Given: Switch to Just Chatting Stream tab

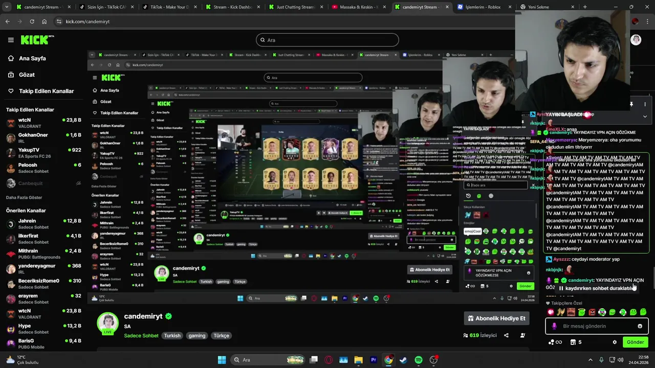Looking at the screenshot, I should (x=294, y=7).
